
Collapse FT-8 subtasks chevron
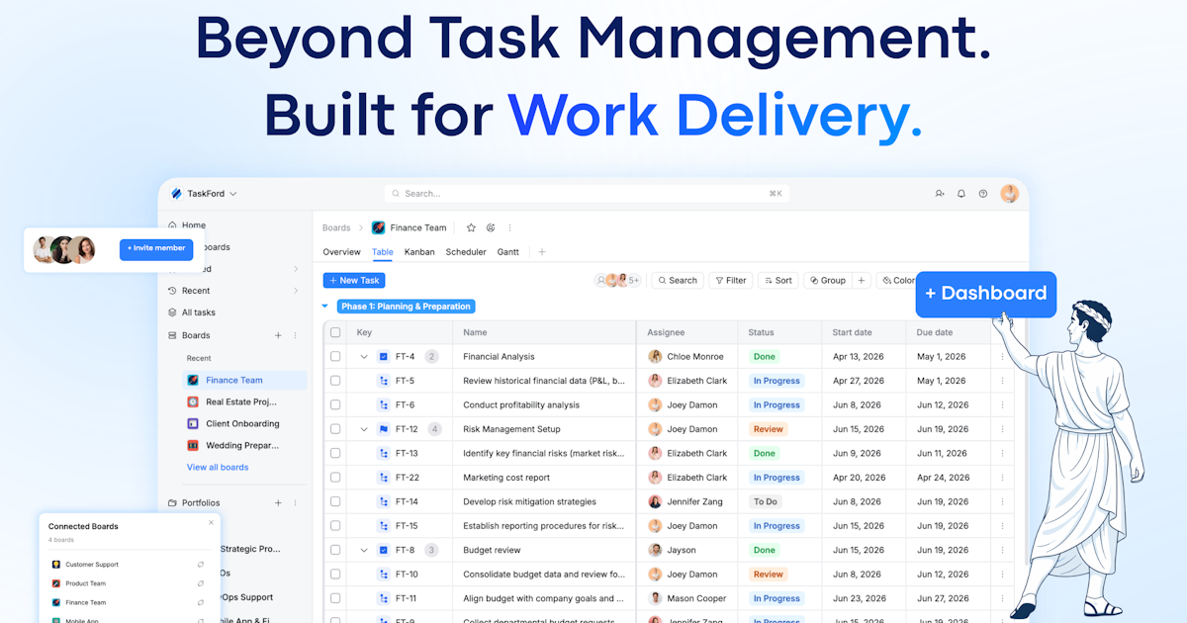pos(363,550)
